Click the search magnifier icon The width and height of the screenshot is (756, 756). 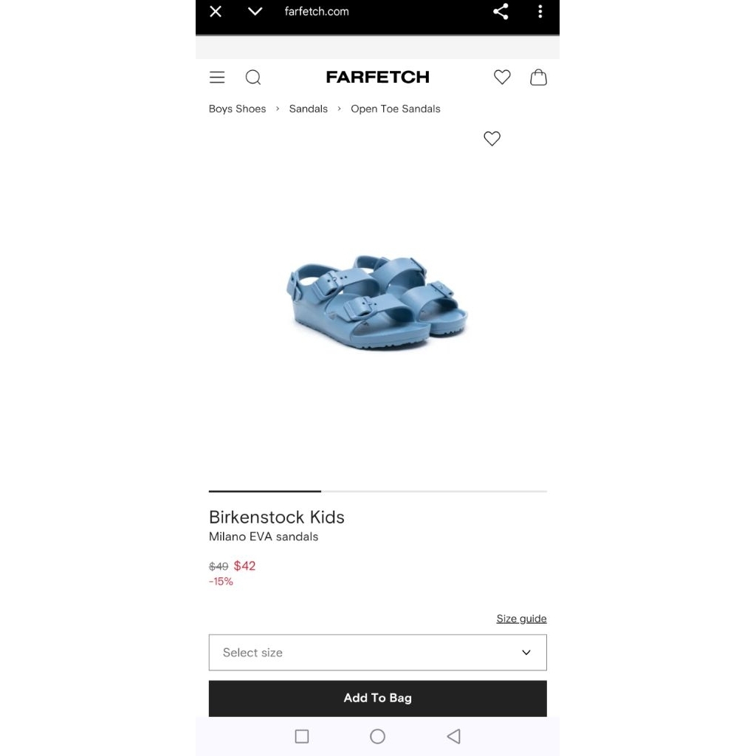tap(253, 77)
